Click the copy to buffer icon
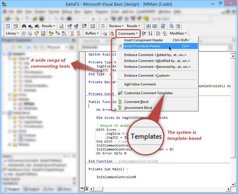The height and width of the screenshot is (194, 238). coord(105,33)
